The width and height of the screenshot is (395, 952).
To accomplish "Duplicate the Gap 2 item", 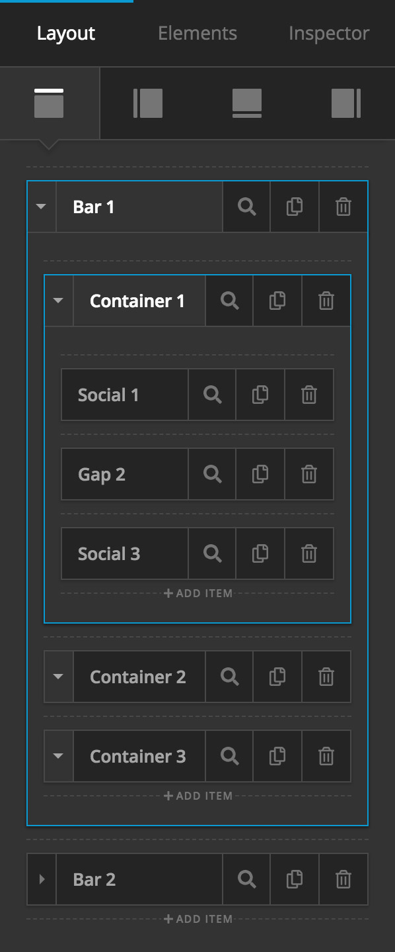I will 260,474.
